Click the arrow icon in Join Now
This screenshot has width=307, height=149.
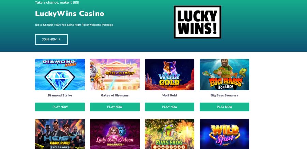pos(60,39)
